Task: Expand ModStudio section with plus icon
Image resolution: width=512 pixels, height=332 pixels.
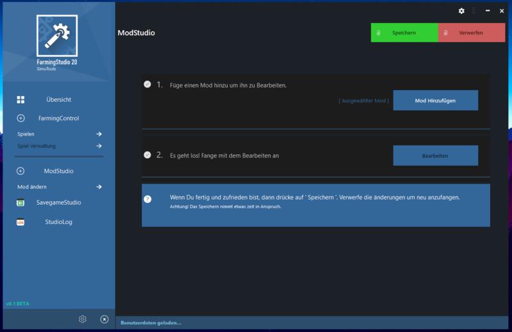Action: coord(20,171)
